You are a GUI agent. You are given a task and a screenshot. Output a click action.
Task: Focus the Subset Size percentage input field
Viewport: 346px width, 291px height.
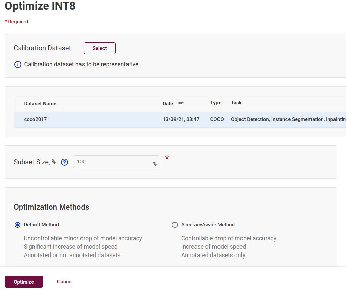(x=112, y=162)
